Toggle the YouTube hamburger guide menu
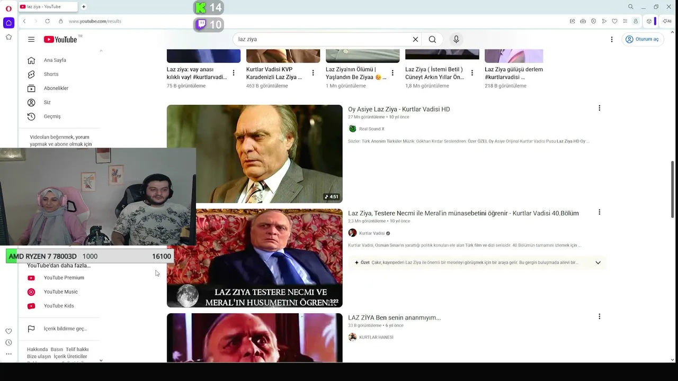 tap(31, 39)
